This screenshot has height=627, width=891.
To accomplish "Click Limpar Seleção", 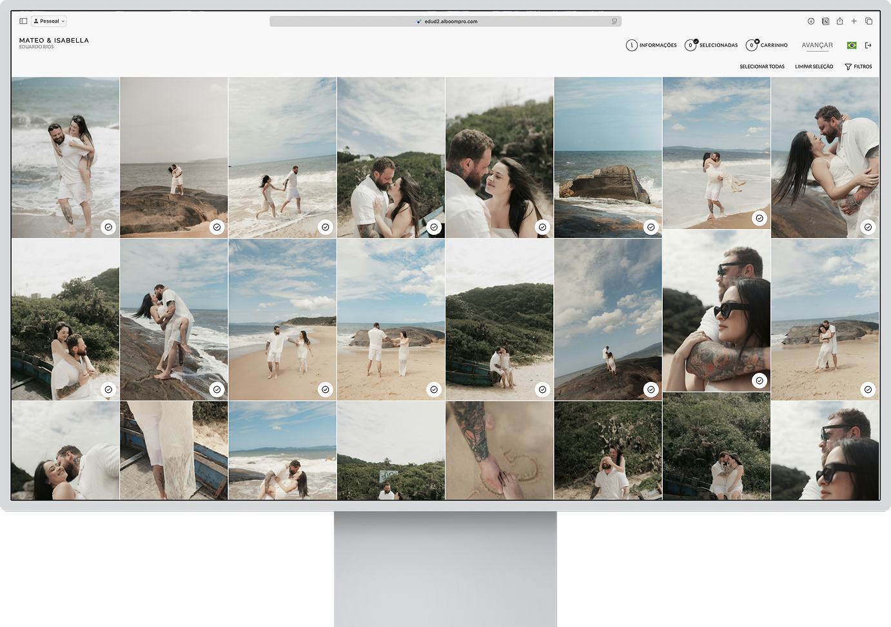I will point(814,66).
